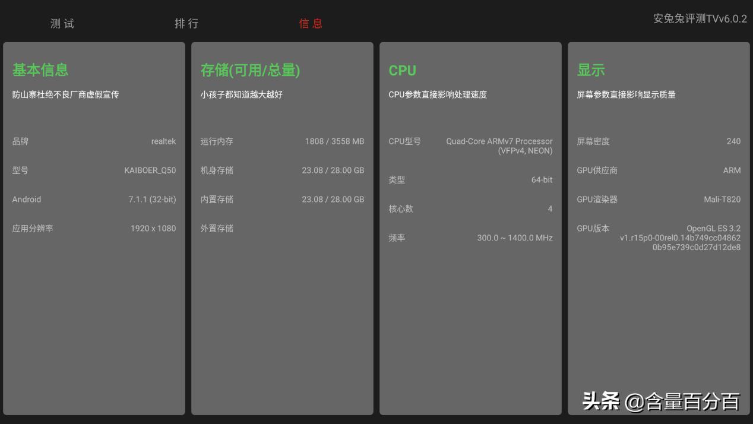
Task: Toggle the 类型 64-bit row
Action: click(470, 179)
